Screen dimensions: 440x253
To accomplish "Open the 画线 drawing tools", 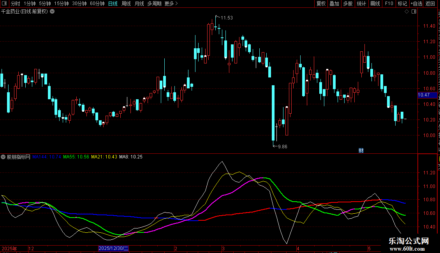I will (375, 4).
